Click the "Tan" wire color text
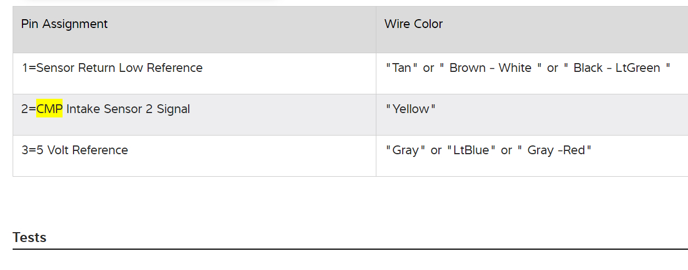The image size is (688, 270). [402, 68]
